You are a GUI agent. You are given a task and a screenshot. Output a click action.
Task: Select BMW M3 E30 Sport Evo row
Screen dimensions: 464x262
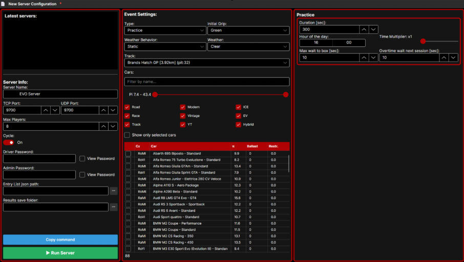207,249
